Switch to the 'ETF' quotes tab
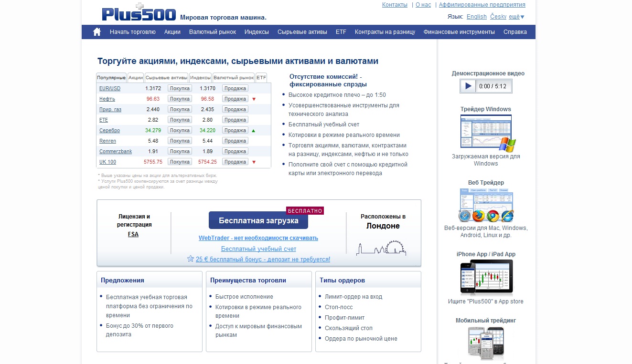Viewport: 632px width, 364px height. (261, 78)
